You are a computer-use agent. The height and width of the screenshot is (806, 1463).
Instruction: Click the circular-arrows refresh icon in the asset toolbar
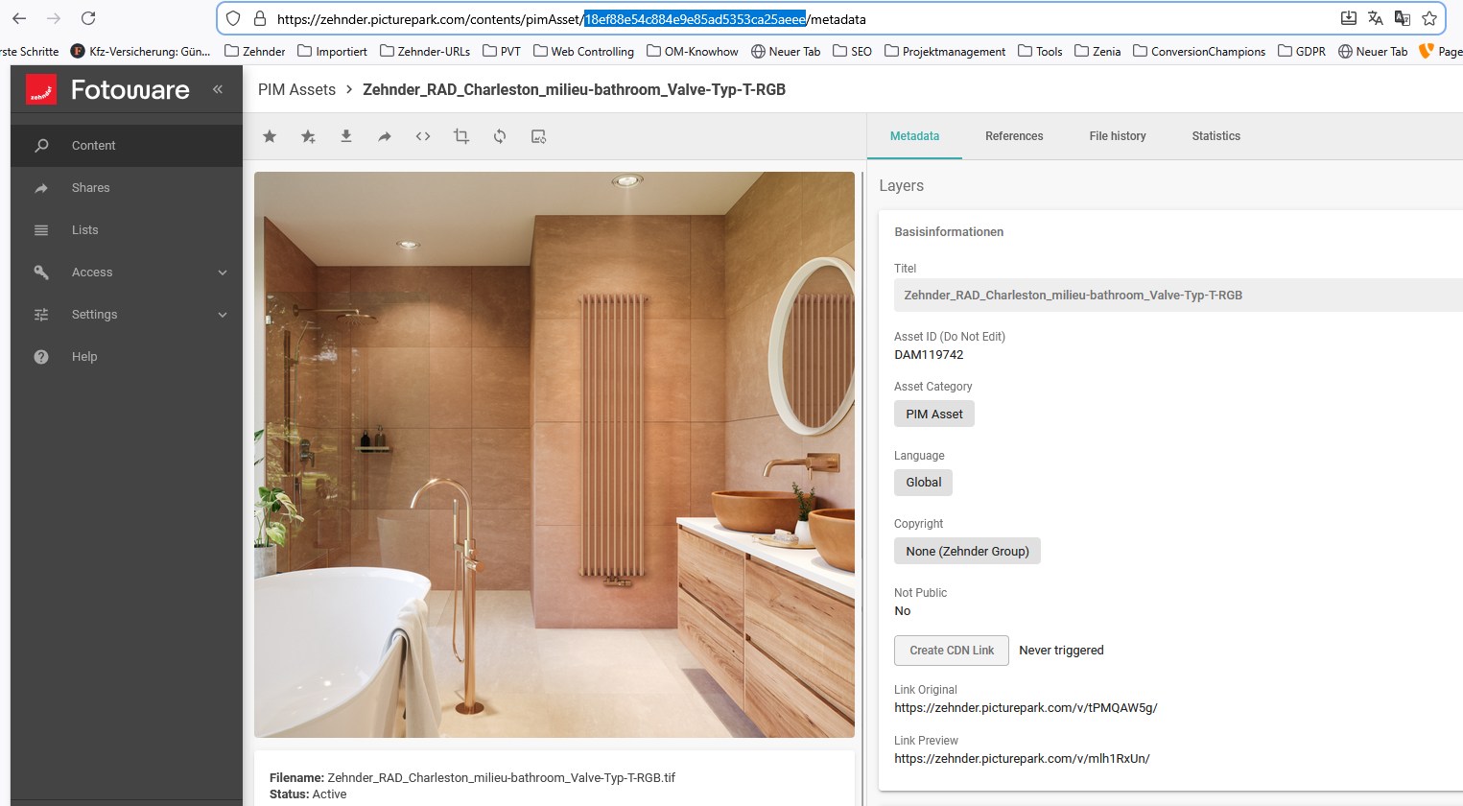coord(500,136)
